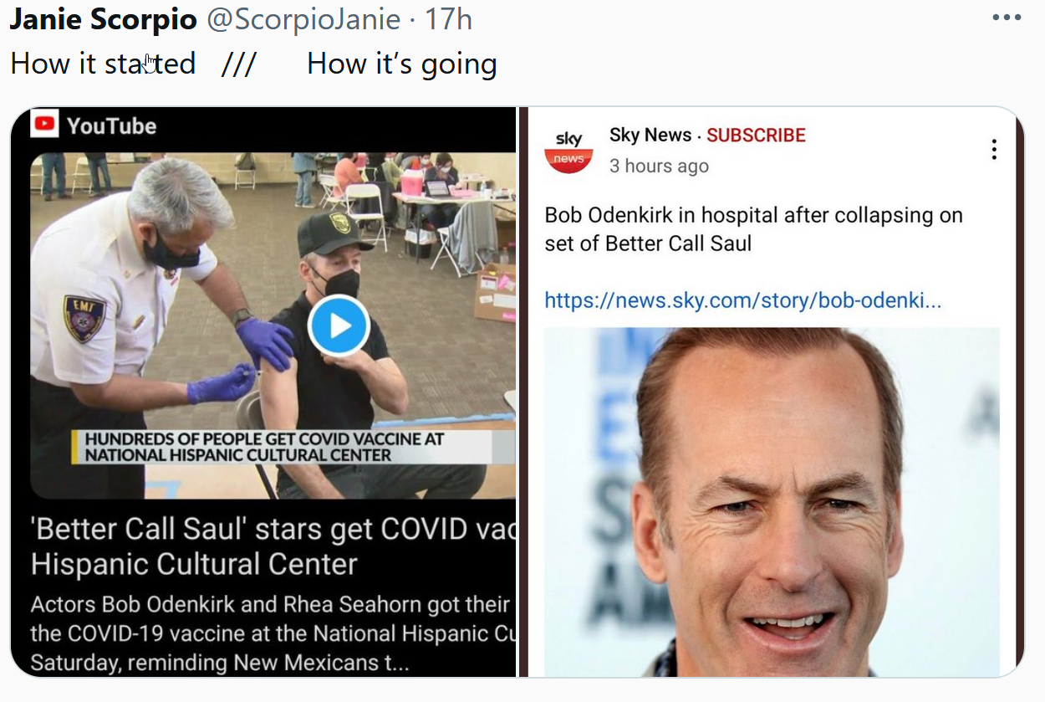Select the '3 hours ago' post time
Screen dimensions: 1045x702
coord(659,166)
